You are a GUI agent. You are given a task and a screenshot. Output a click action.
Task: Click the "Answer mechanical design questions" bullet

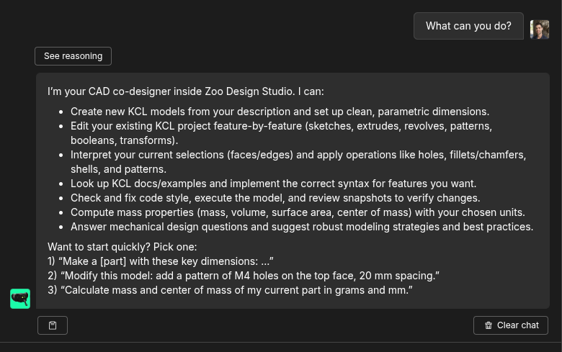pyautogui.click(x=301, y=227)
